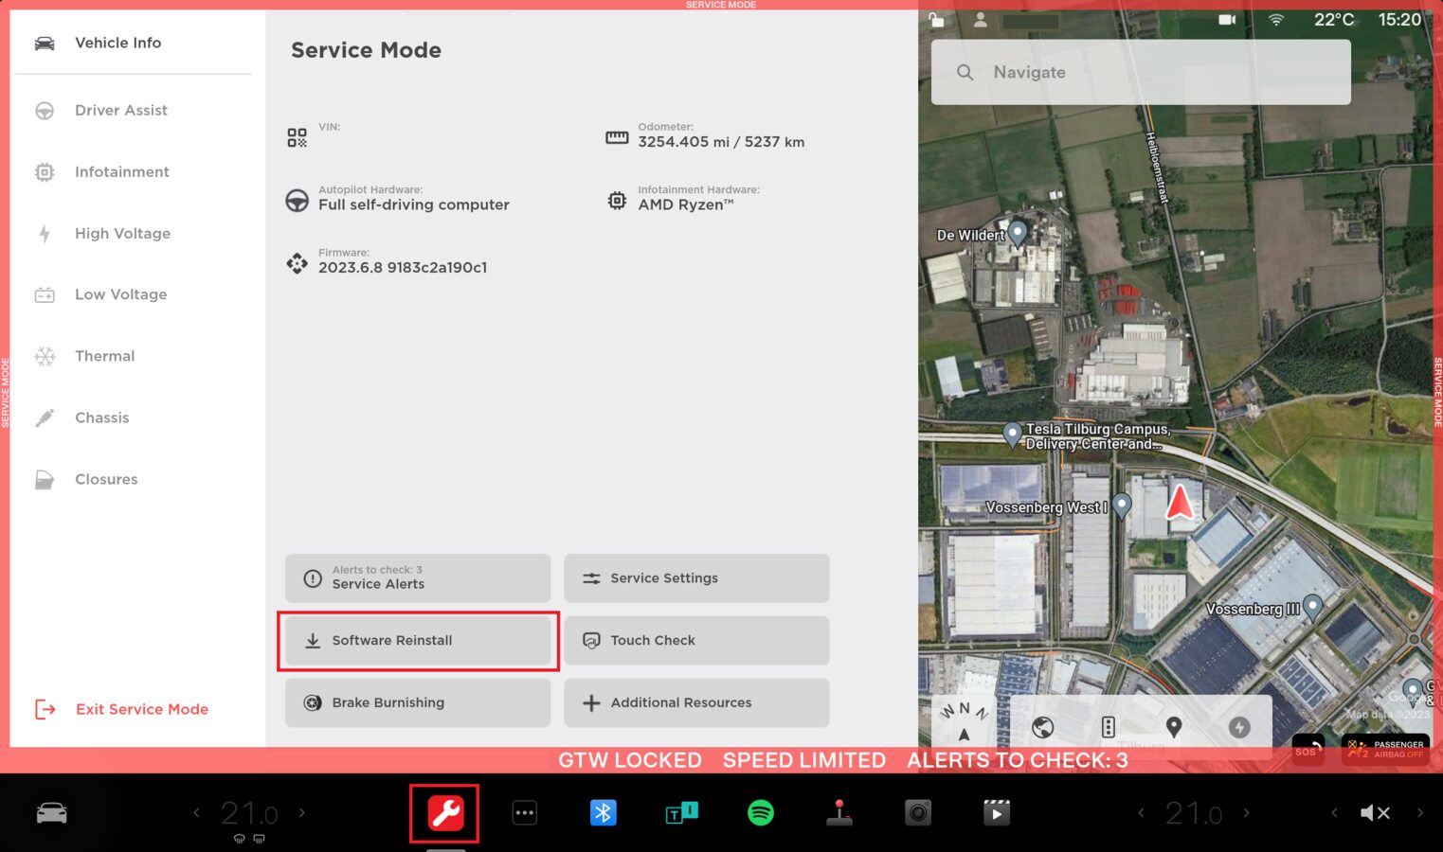
Task: Open Service Alerts with 3 alerts
Action: tap(418, 578)
